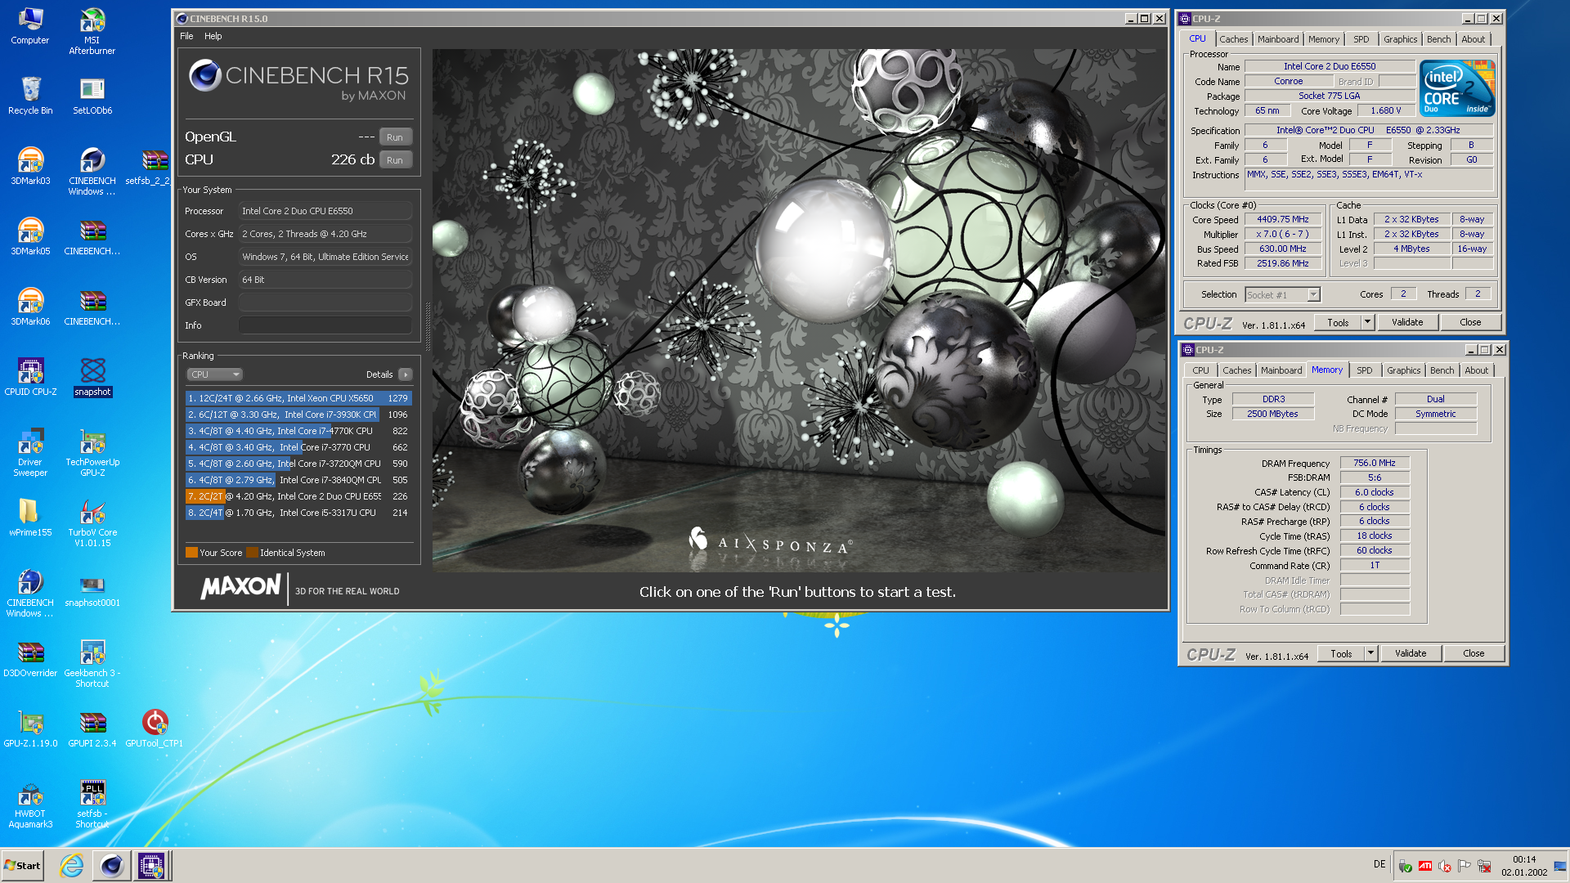The width and height of the screenshot is (1570, 883).
Task: Open GPU-Z.1.19.0 desktop icon
Action: point(30,728)
